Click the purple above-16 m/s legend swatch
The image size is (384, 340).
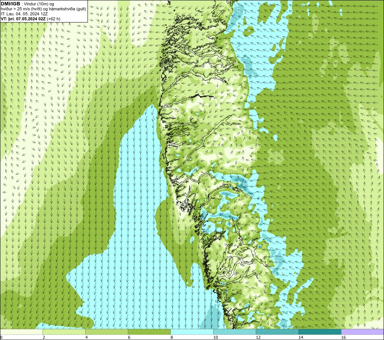click(x=362, y=332)
